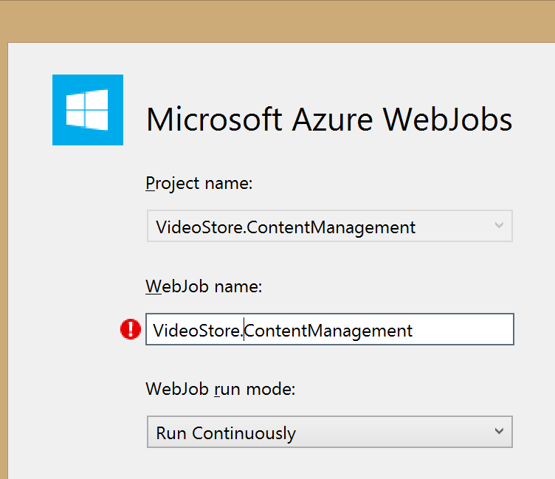This screenshot has height=479, width=555.
Task: Click "VideoStore" text inside WebJob name field
Action: click(196, 331)
